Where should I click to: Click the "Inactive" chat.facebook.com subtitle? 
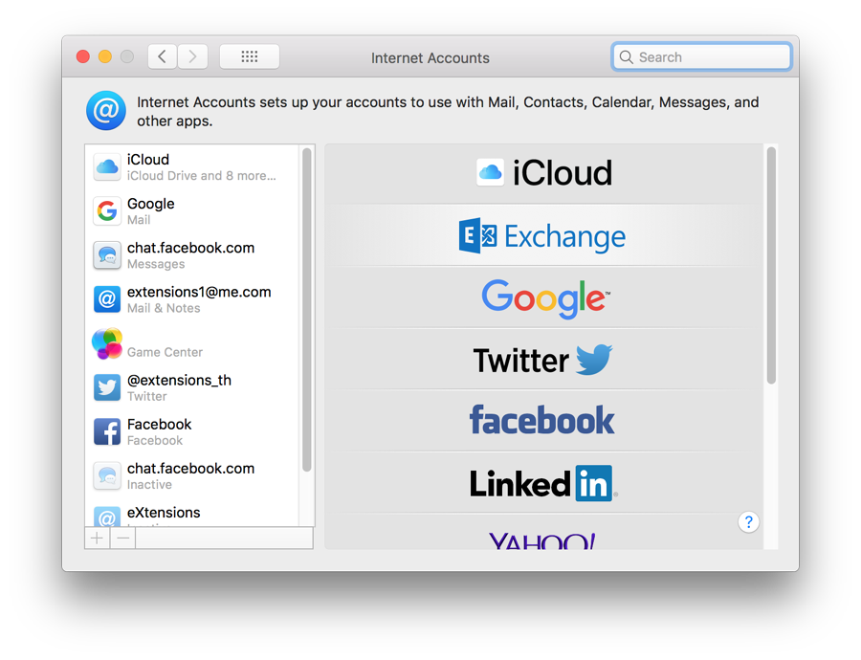(x=149, y=485)
